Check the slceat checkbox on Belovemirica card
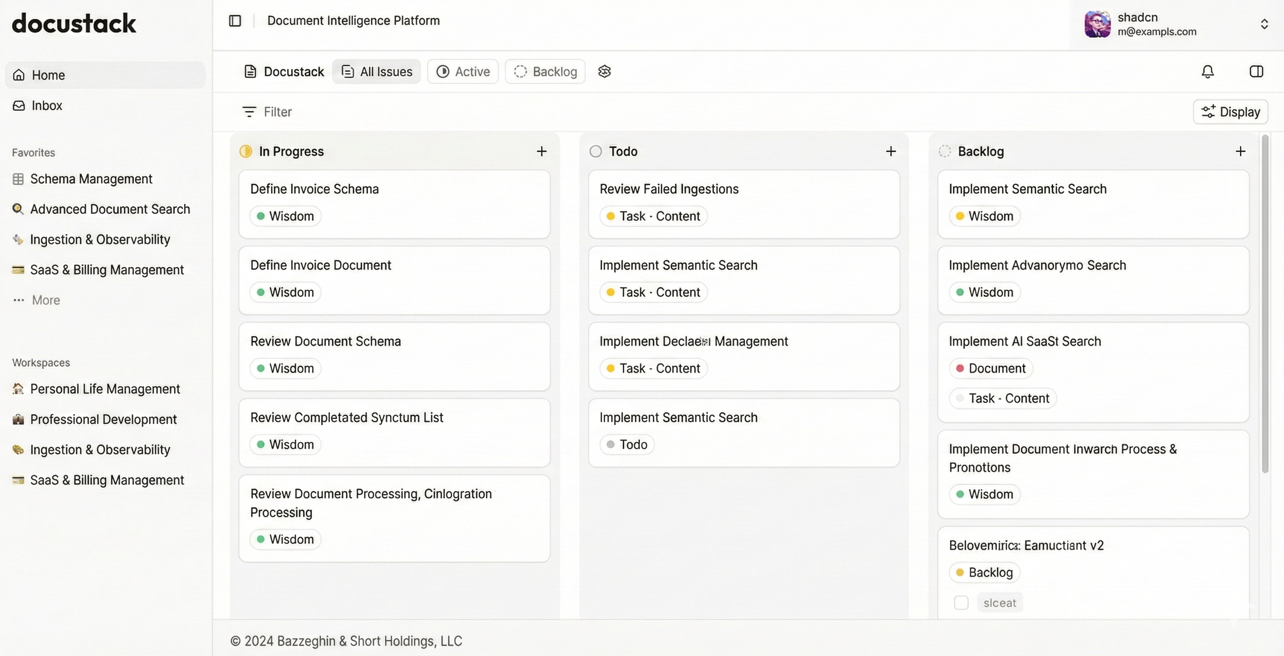The height and width of the screenshot is (656, 1284). coord(961,602)
